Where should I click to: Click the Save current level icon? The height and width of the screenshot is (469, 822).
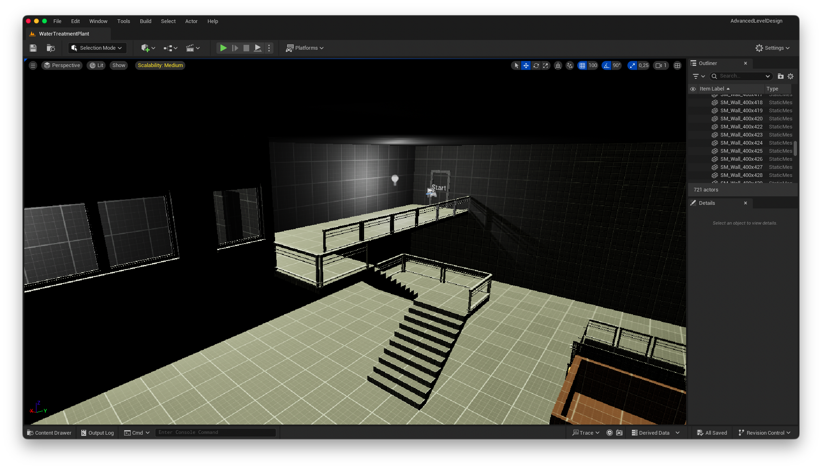tap(33, 48)
